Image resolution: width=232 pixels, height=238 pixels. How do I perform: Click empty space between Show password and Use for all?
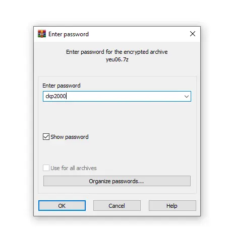(117, 152)
